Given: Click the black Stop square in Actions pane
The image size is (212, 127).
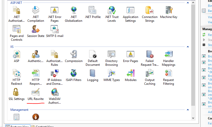Looking at the screenshot, I should 204,45.
